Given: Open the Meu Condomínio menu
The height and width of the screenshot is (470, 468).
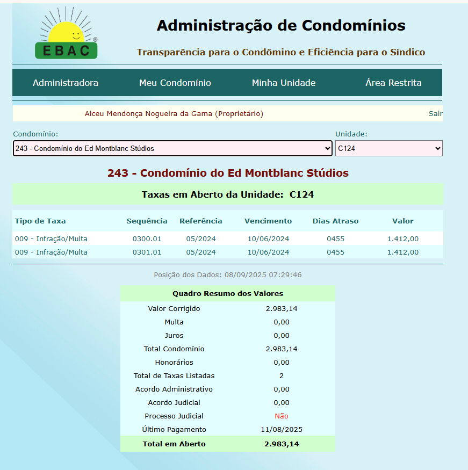Looking at the screenshot, I should click(x=175, y=83).
